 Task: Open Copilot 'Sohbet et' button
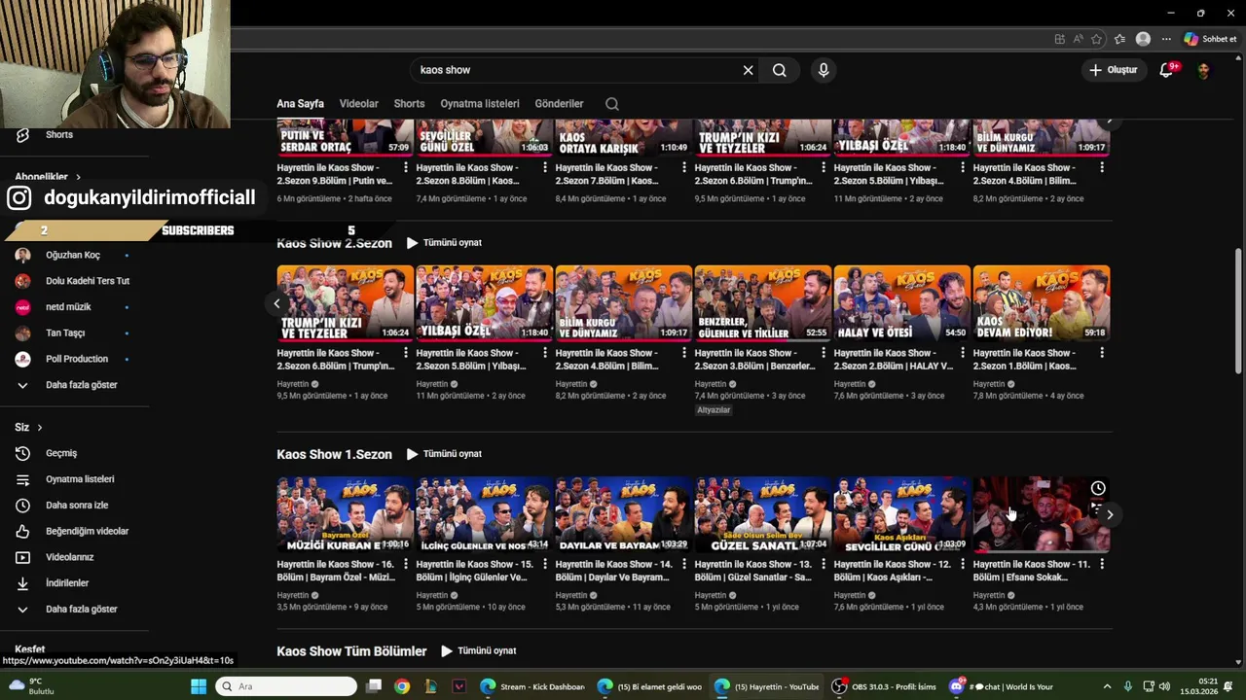(1210, 39)
